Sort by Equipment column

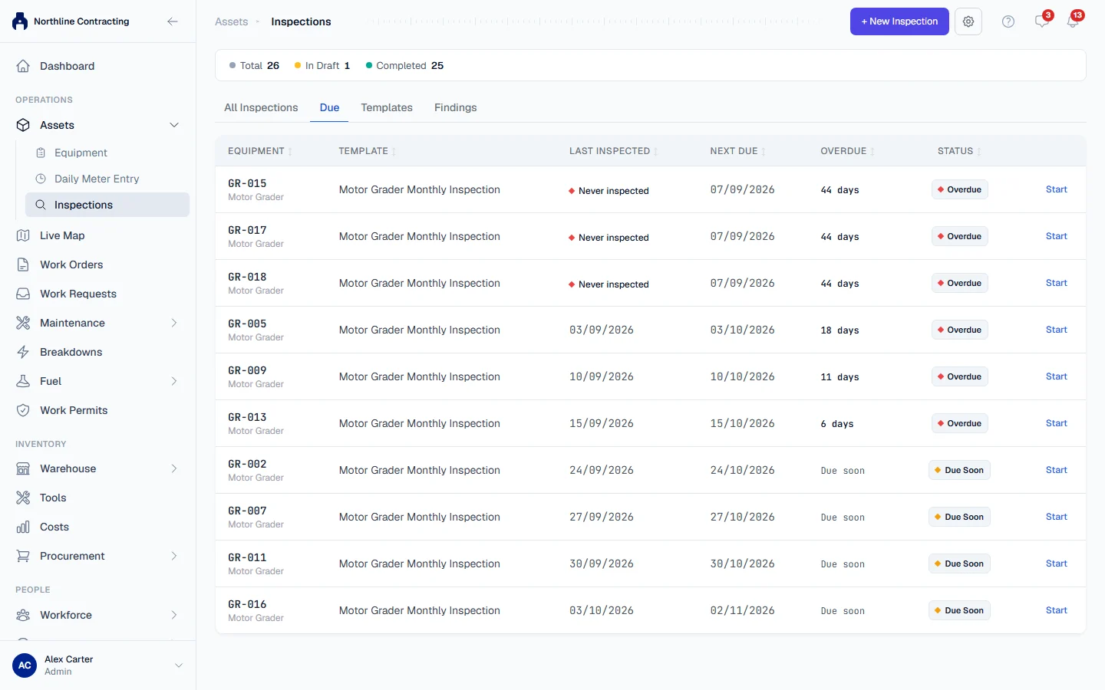[x=260, y=151]
